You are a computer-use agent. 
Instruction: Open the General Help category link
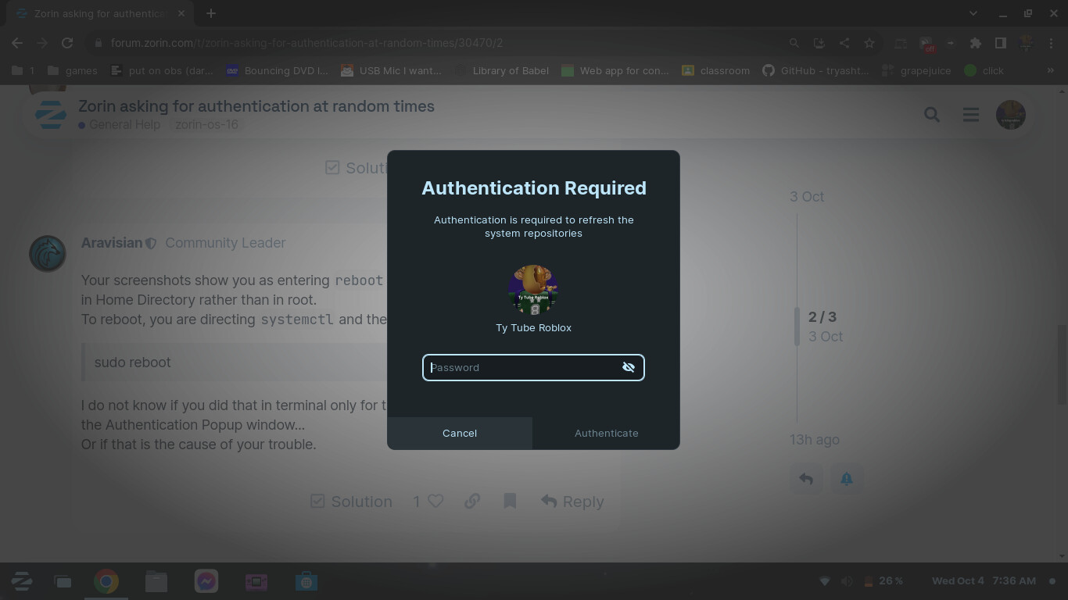pos(119,124)
